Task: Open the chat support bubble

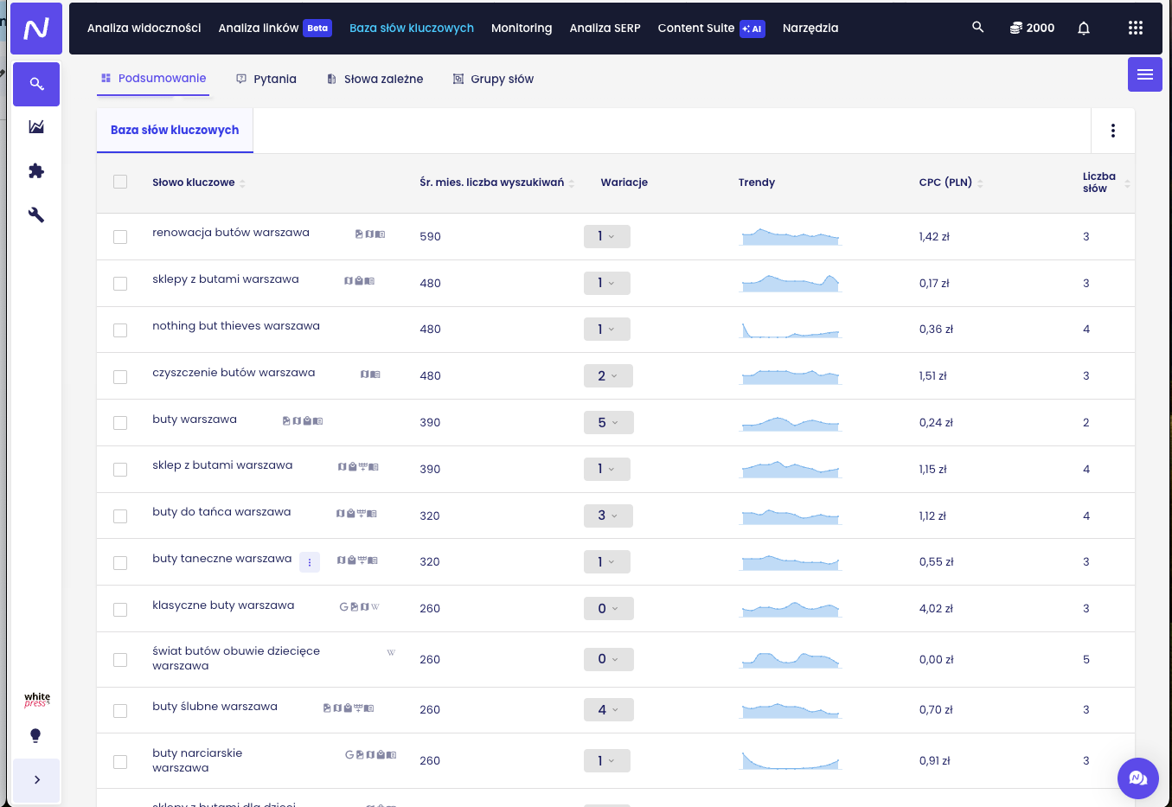Action: [x=1137, y=778]
